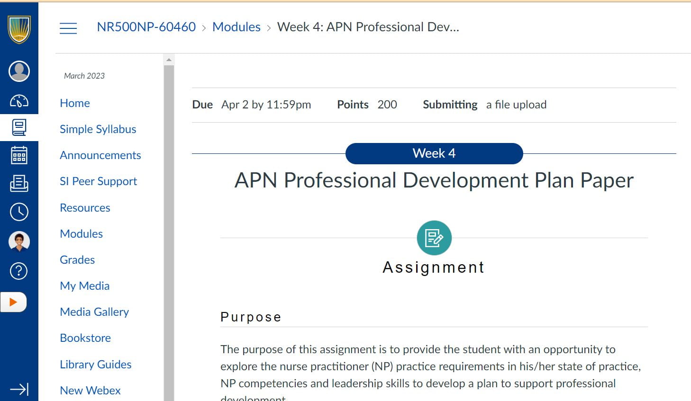Click the Week 4 banner pill

point(434,153)
